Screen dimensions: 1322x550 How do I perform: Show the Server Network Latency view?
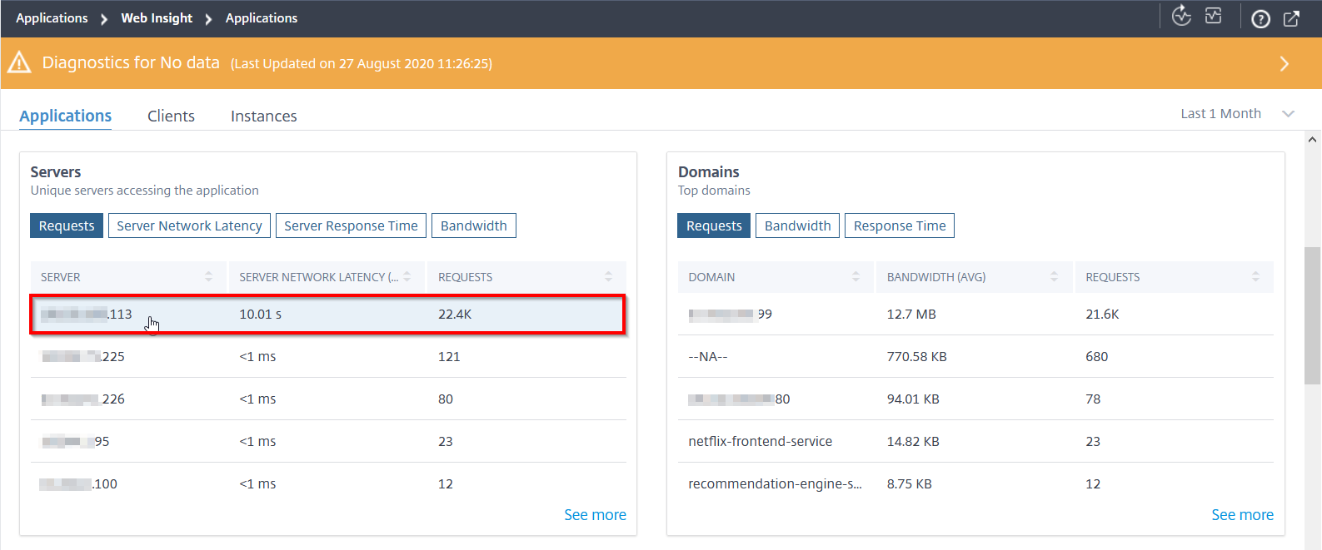(189, 225)
